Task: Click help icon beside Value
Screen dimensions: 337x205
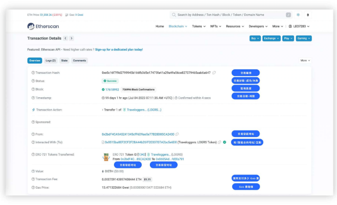Action: (33, 171)
